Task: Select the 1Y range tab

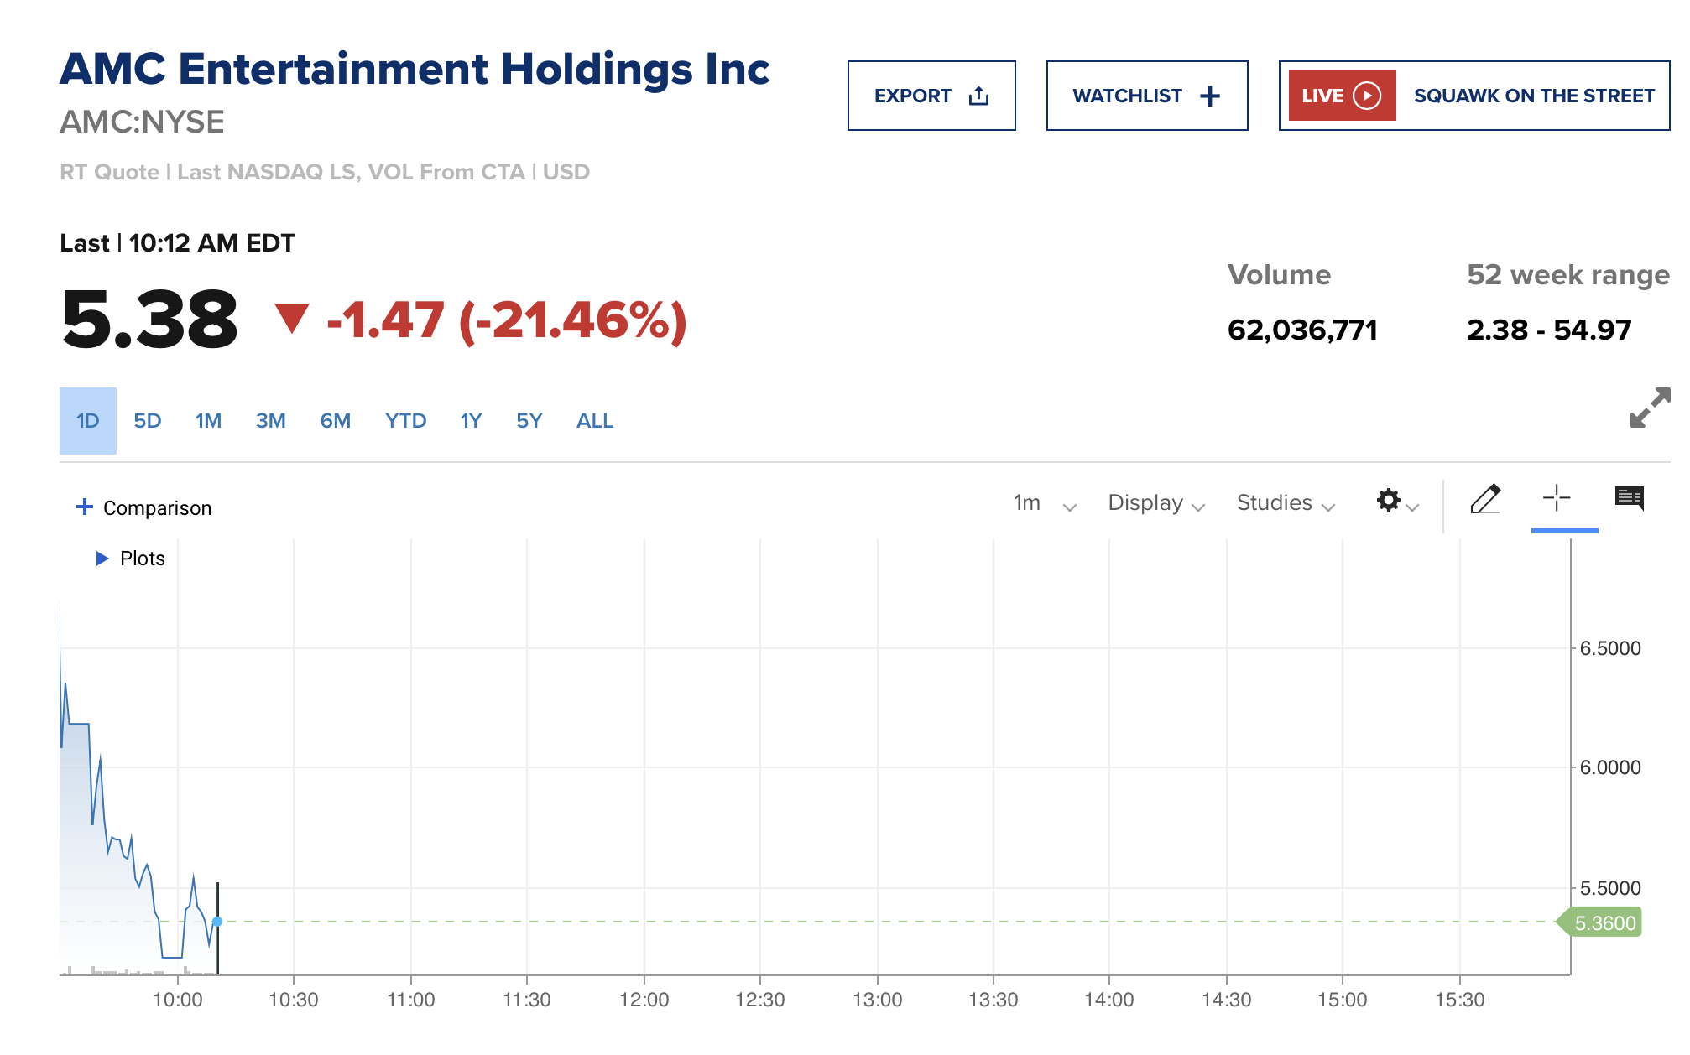Action: coord(471,421)
